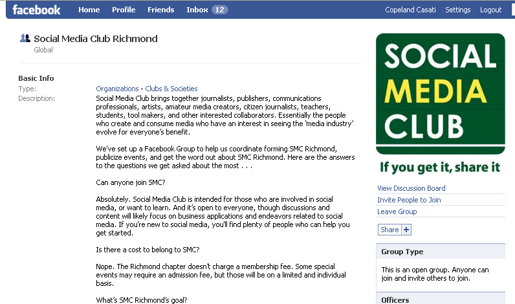515x304 pixels.
Task: Click the group icon beside Social Media Club Richmond
Action: 25,38
